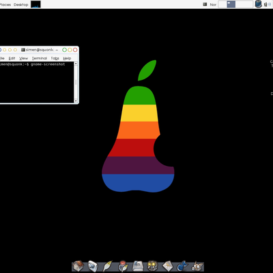Open the terminal's View menu
Screen dimensions: 273x273
coord(23,58)
